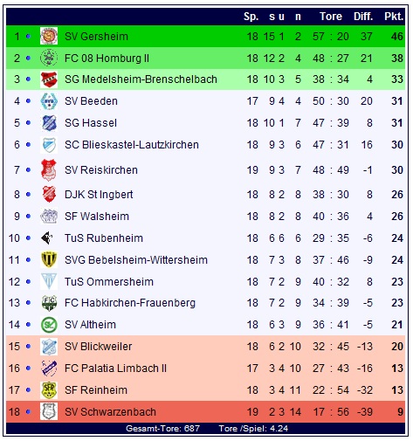This screenshot has height=441, width=413.
Task: Click the FC 08 Homburg II logo
Action: 49,58
